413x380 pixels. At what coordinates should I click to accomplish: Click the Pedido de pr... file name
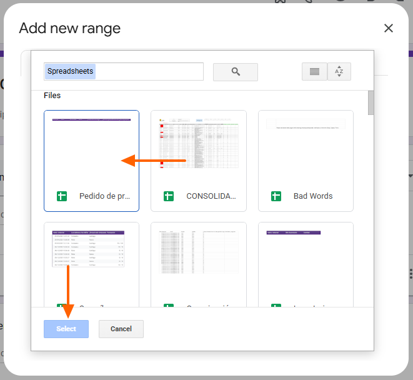point(104,196)
